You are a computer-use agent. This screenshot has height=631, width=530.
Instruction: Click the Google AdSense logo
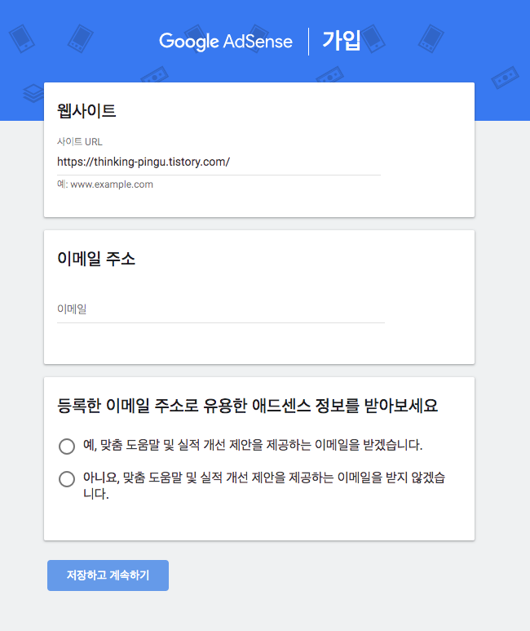click(226, 42)
